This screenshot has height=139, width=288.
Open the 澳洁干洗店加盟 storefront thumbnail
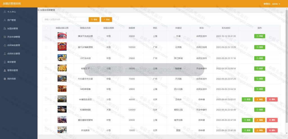pyautogui.click(x=62, y=36)
